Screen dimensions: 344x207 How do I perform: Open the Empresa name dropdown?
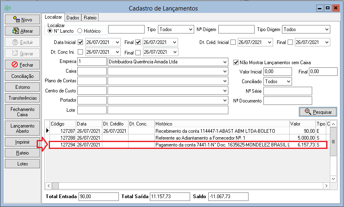pyautogui.click(x=224, y=62)
